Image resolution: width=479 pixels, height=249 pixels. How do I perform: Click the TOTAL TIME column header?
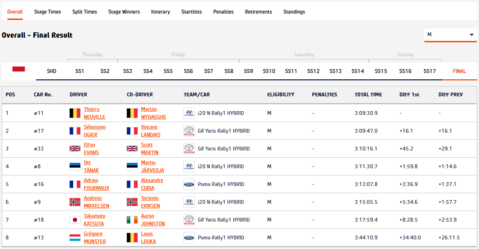[x=368, y=95]
